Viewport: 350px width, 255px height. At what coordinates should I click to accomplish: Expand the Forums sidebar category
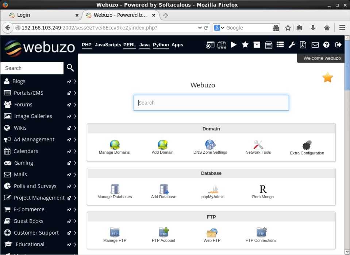pyautogui.click(x=75, y=105)
